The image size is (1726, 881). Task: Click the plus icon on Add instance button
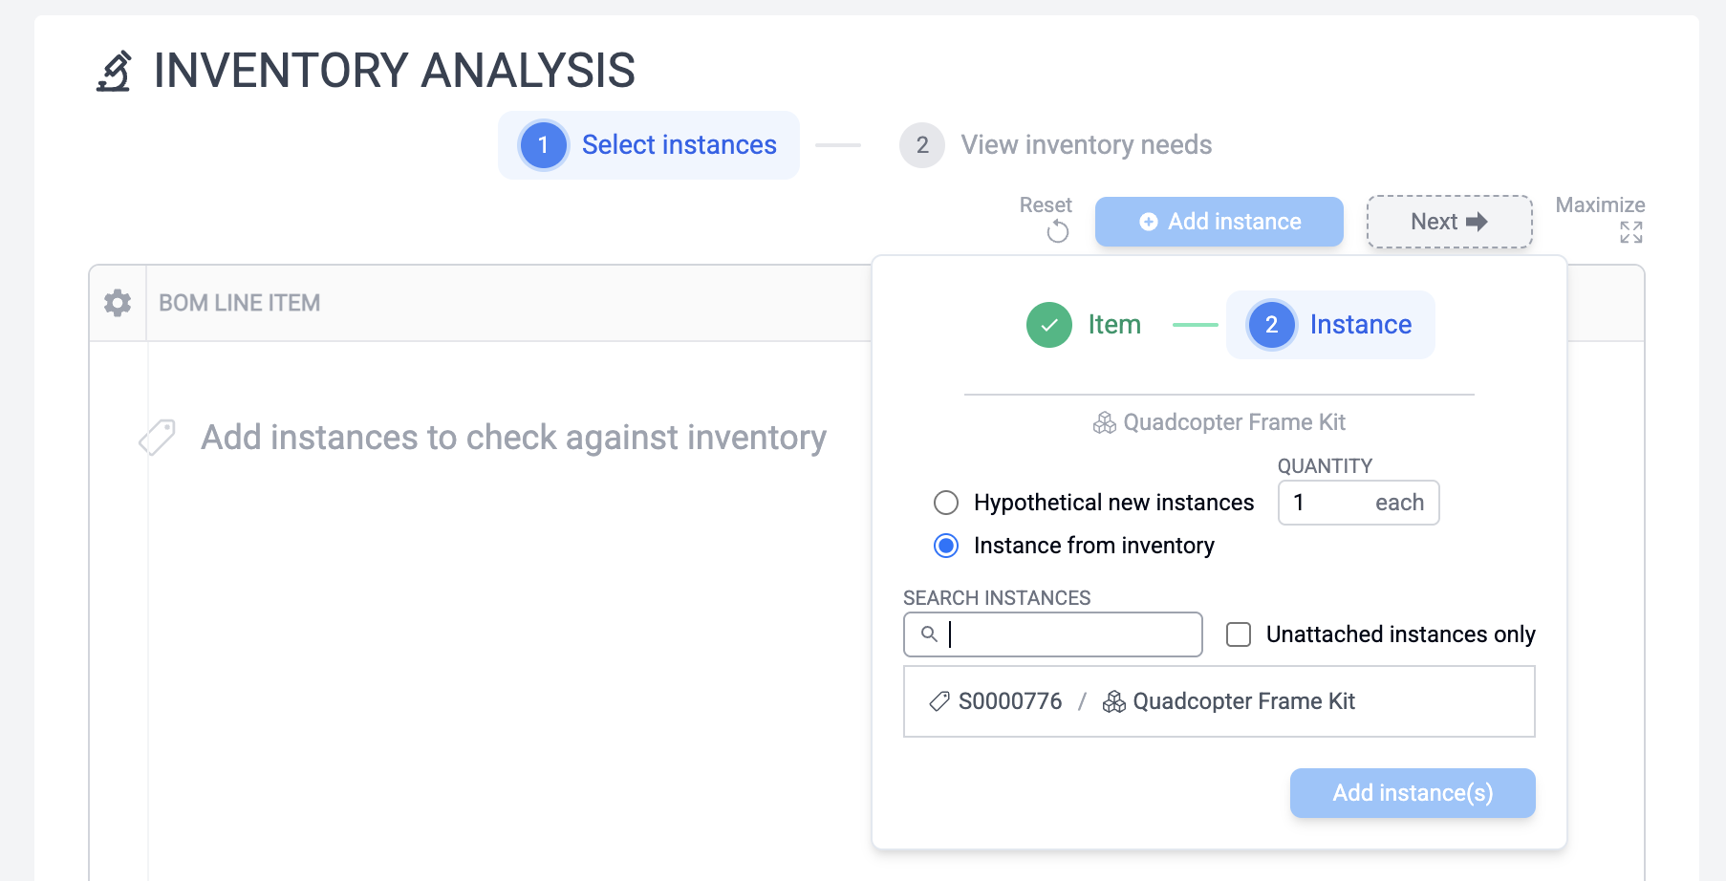click(x=1148, y=221)
